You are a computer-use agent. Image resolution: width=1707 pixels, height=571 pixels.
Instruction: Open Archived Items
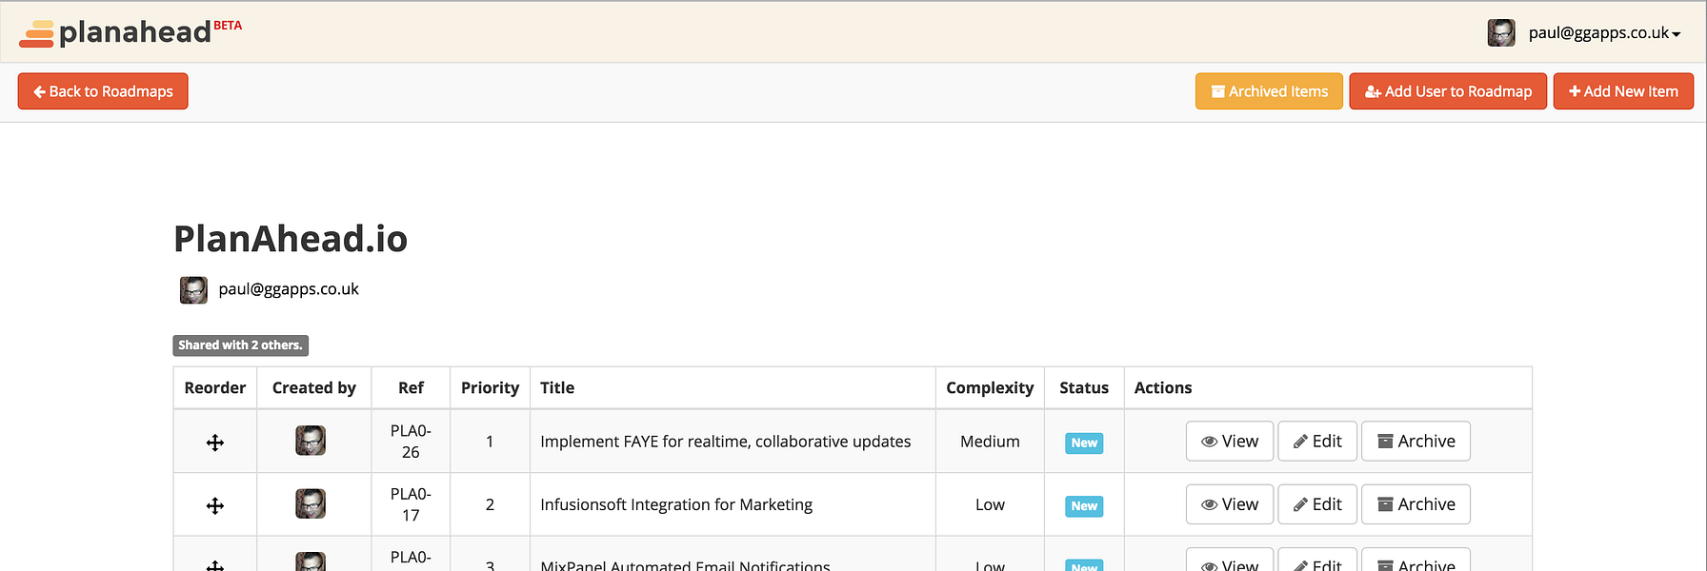1269,91
